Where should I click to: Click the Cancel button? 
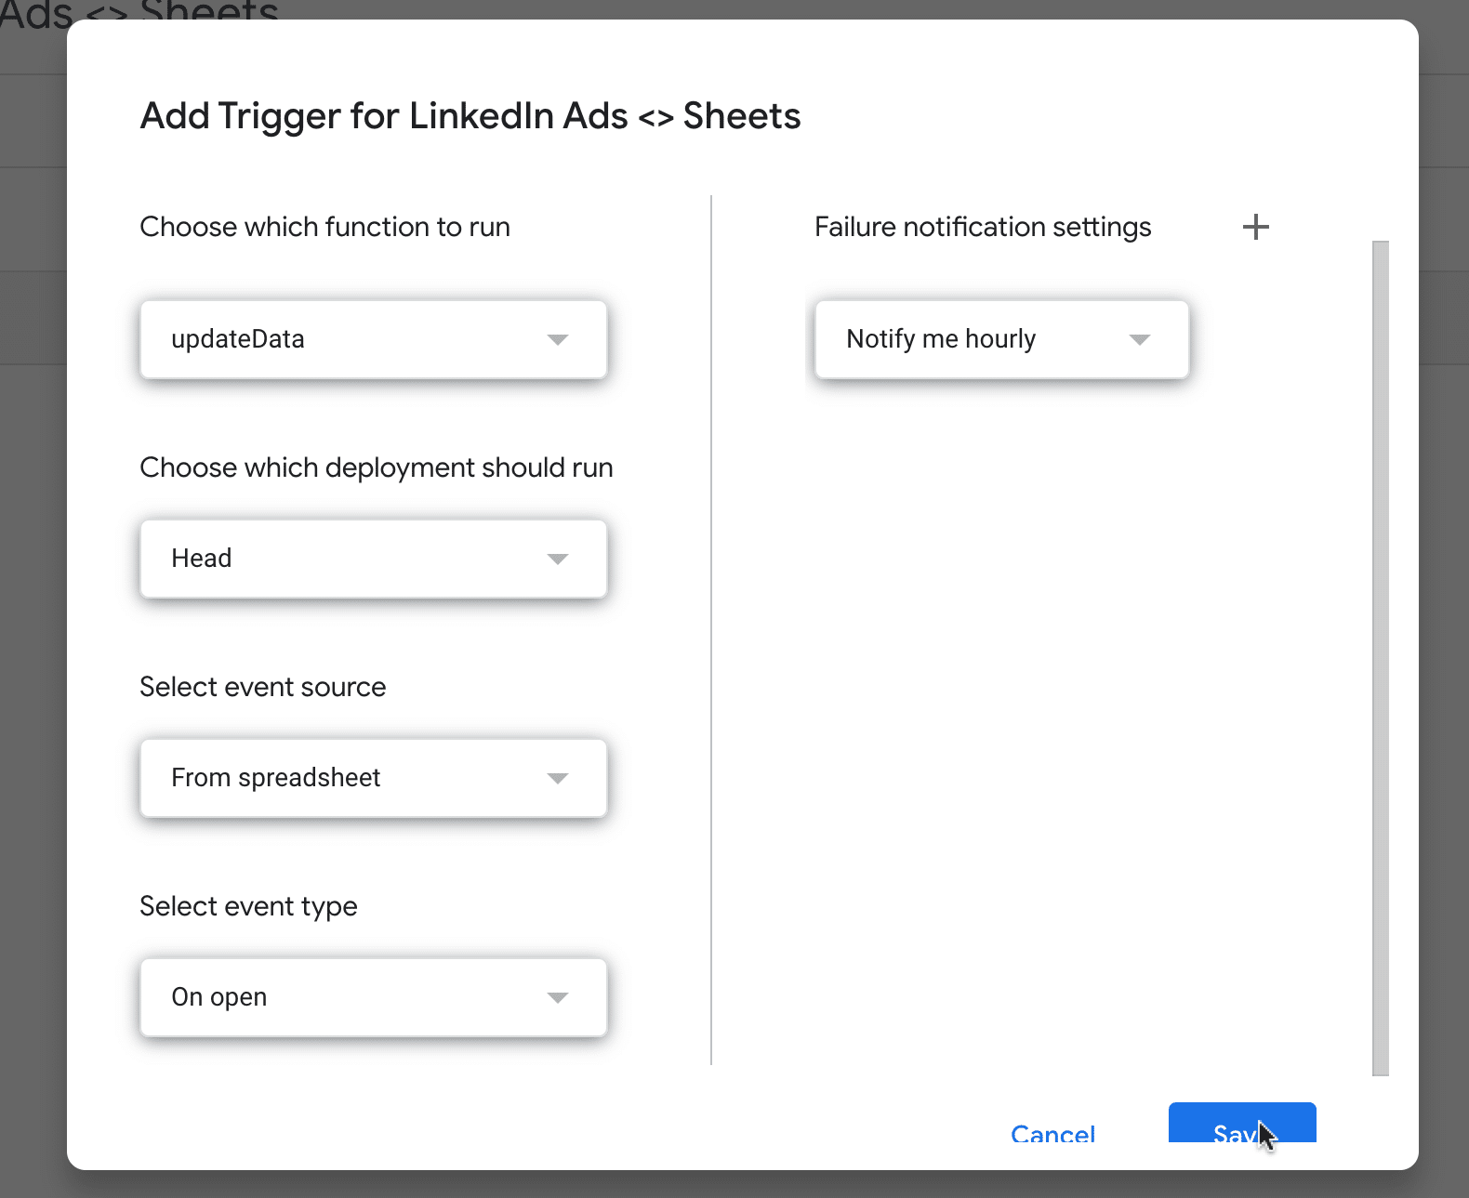click(x=1052, y=1133)
